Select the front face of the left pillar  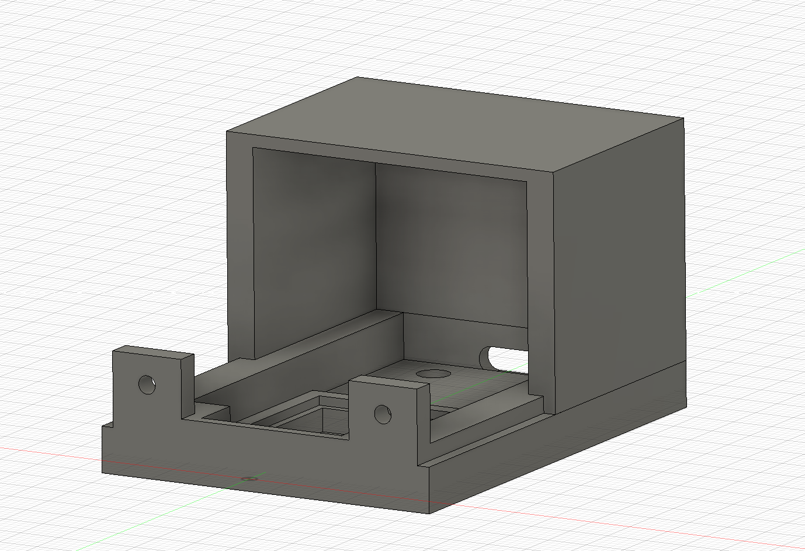tap(240, 245)
